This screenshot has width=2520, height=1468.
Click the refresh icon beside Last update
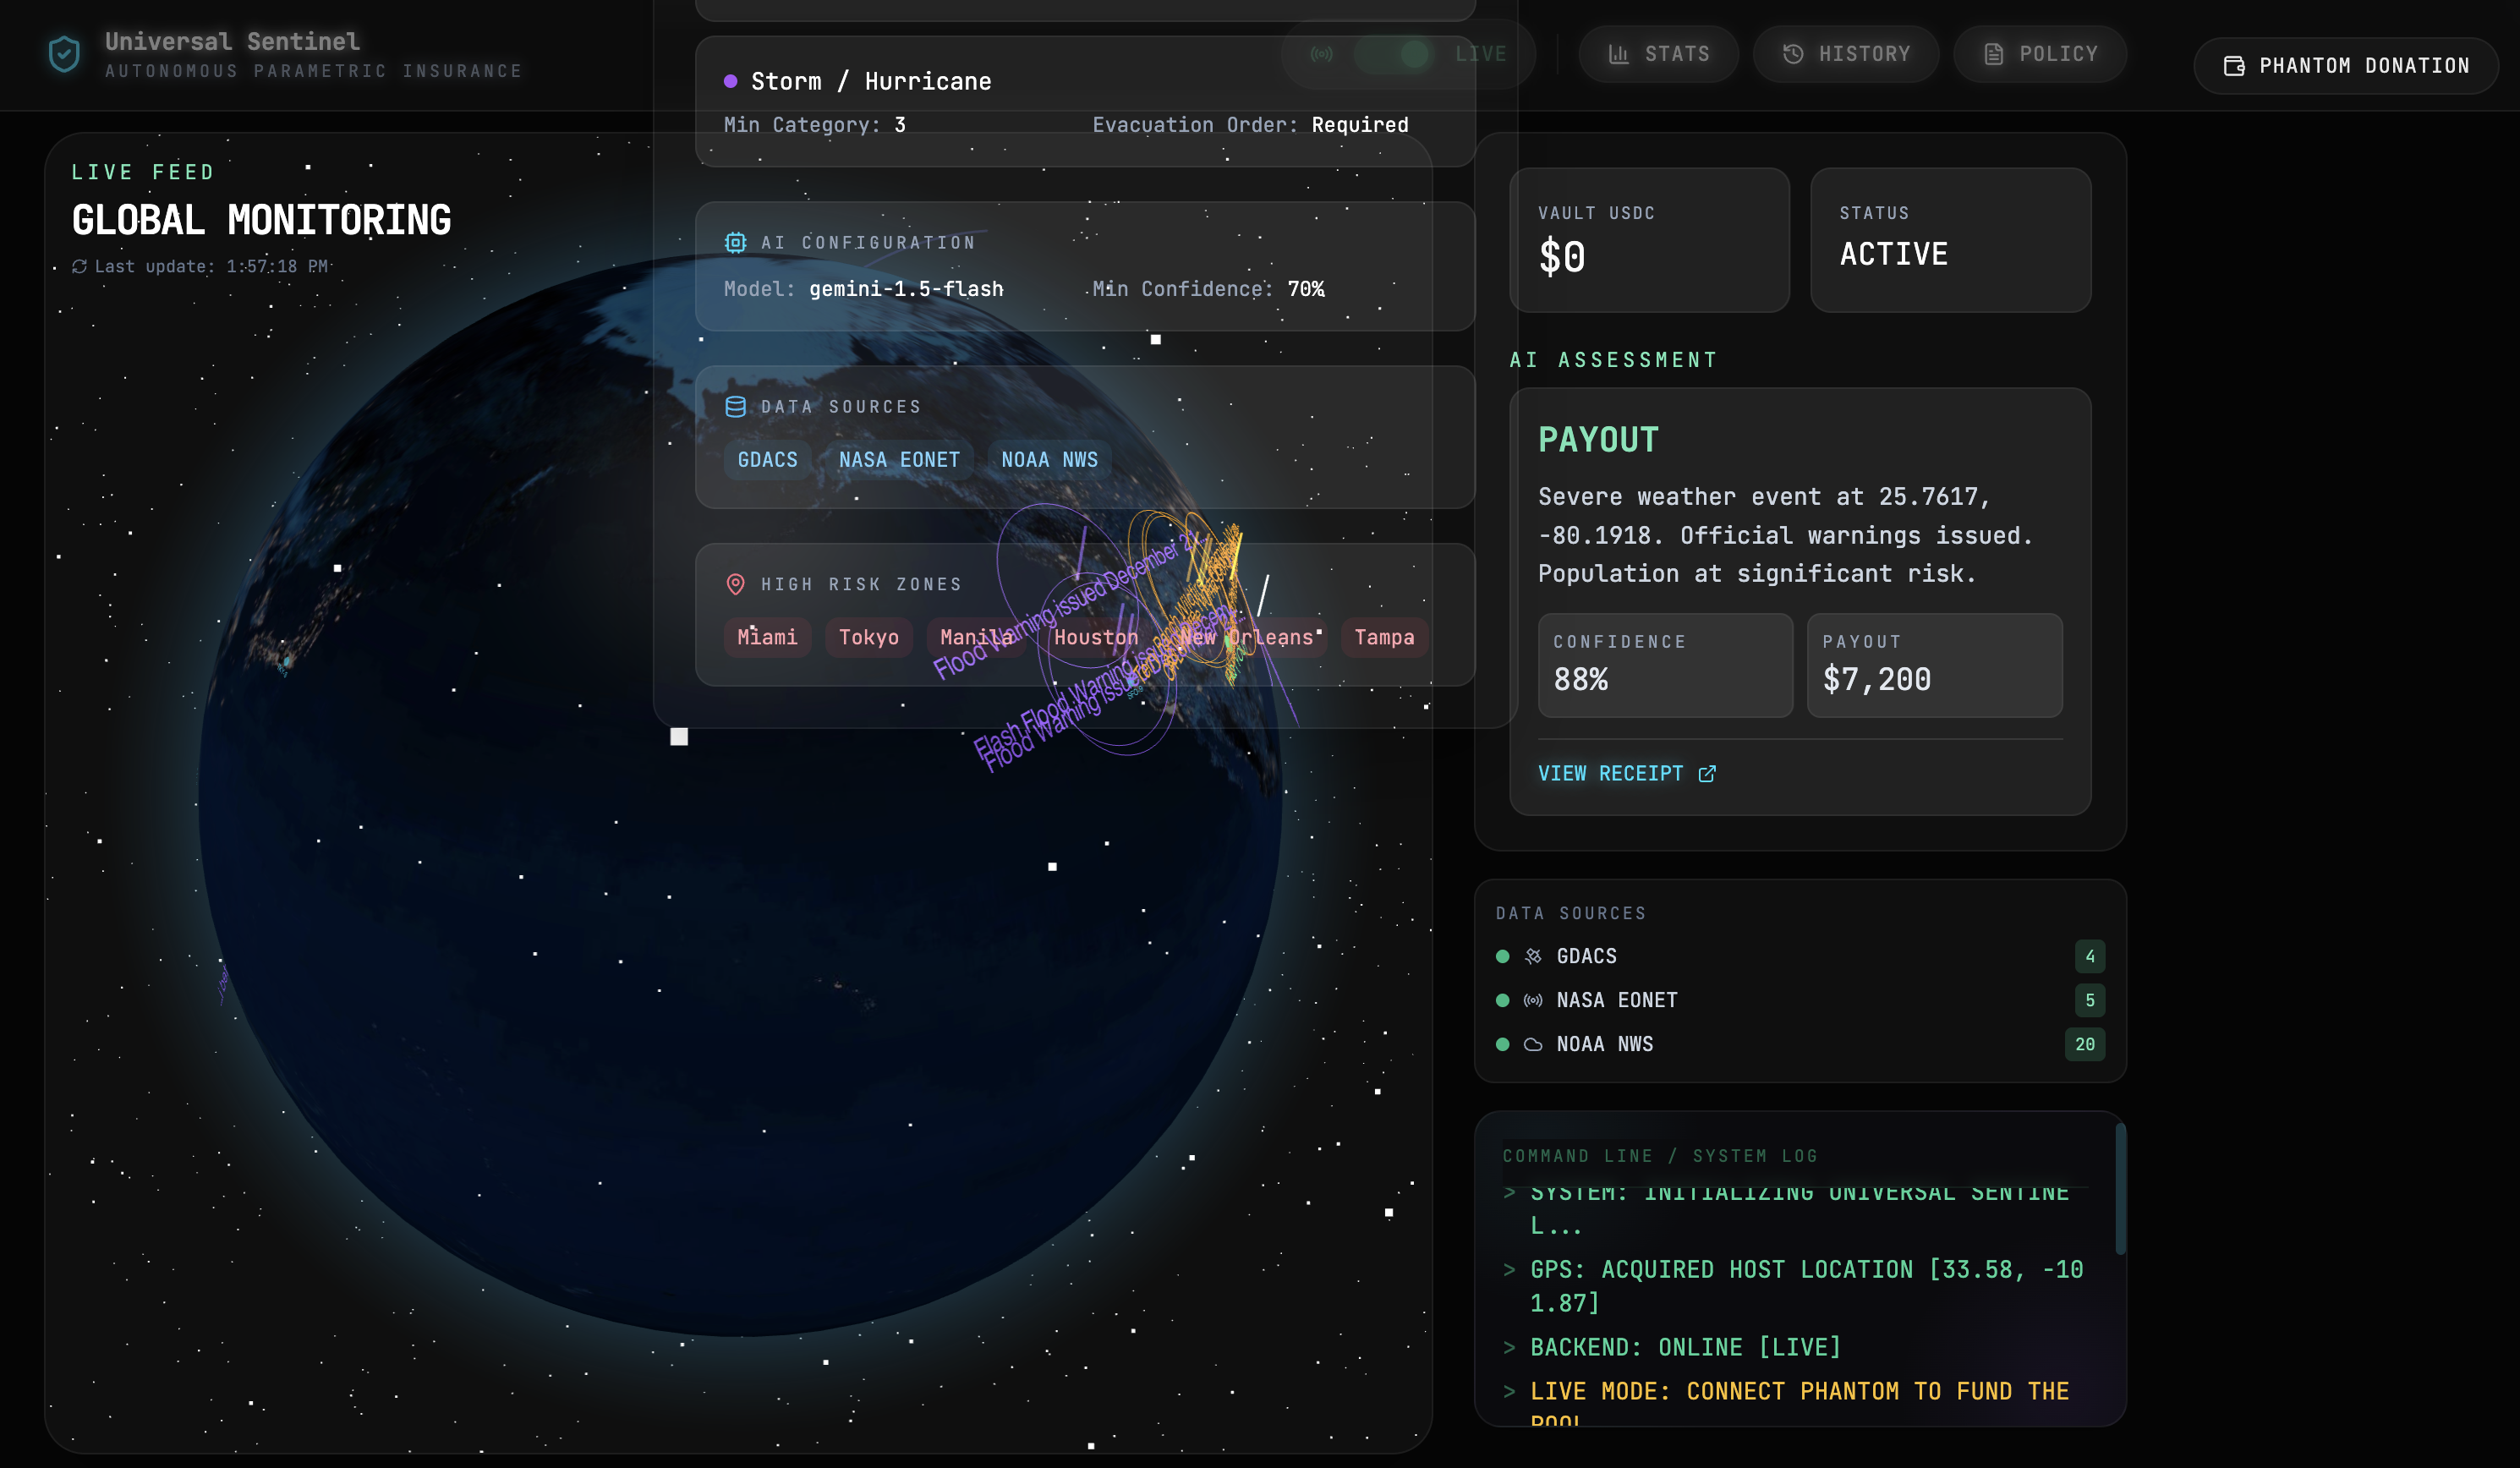coord(79,267)
